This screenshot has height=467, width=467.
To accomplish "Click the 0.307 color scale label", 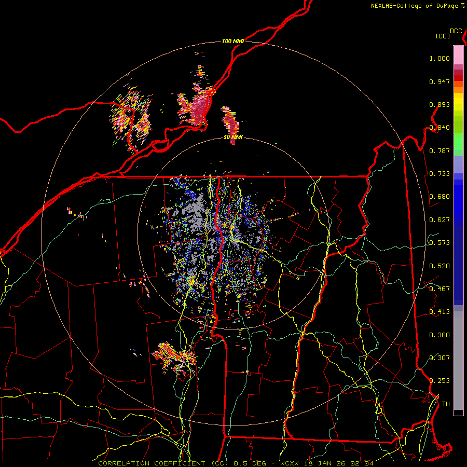I will pos(439,358).
